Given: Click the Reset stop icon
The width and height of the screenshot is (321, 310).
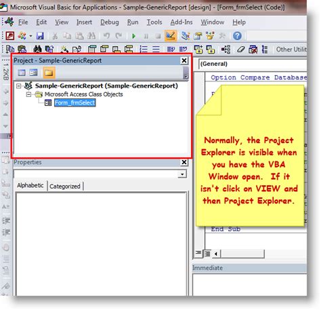Looking at the screenshot, I should click(x=158, y=36).
